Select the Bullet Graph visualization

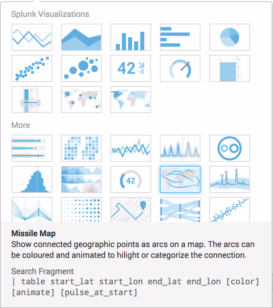[x=32, y=148]
